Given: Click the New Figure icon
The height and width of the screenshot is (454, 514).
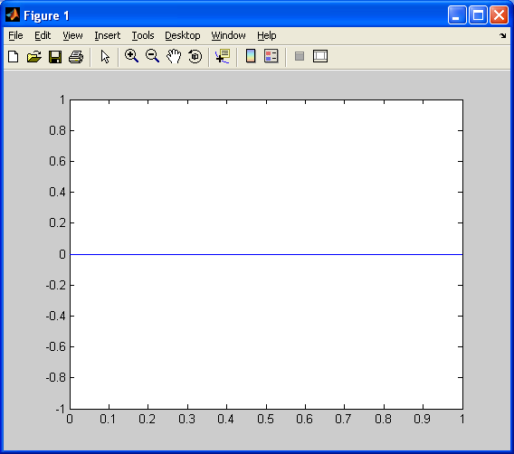Looking at the screenshot, I should 13,57.
